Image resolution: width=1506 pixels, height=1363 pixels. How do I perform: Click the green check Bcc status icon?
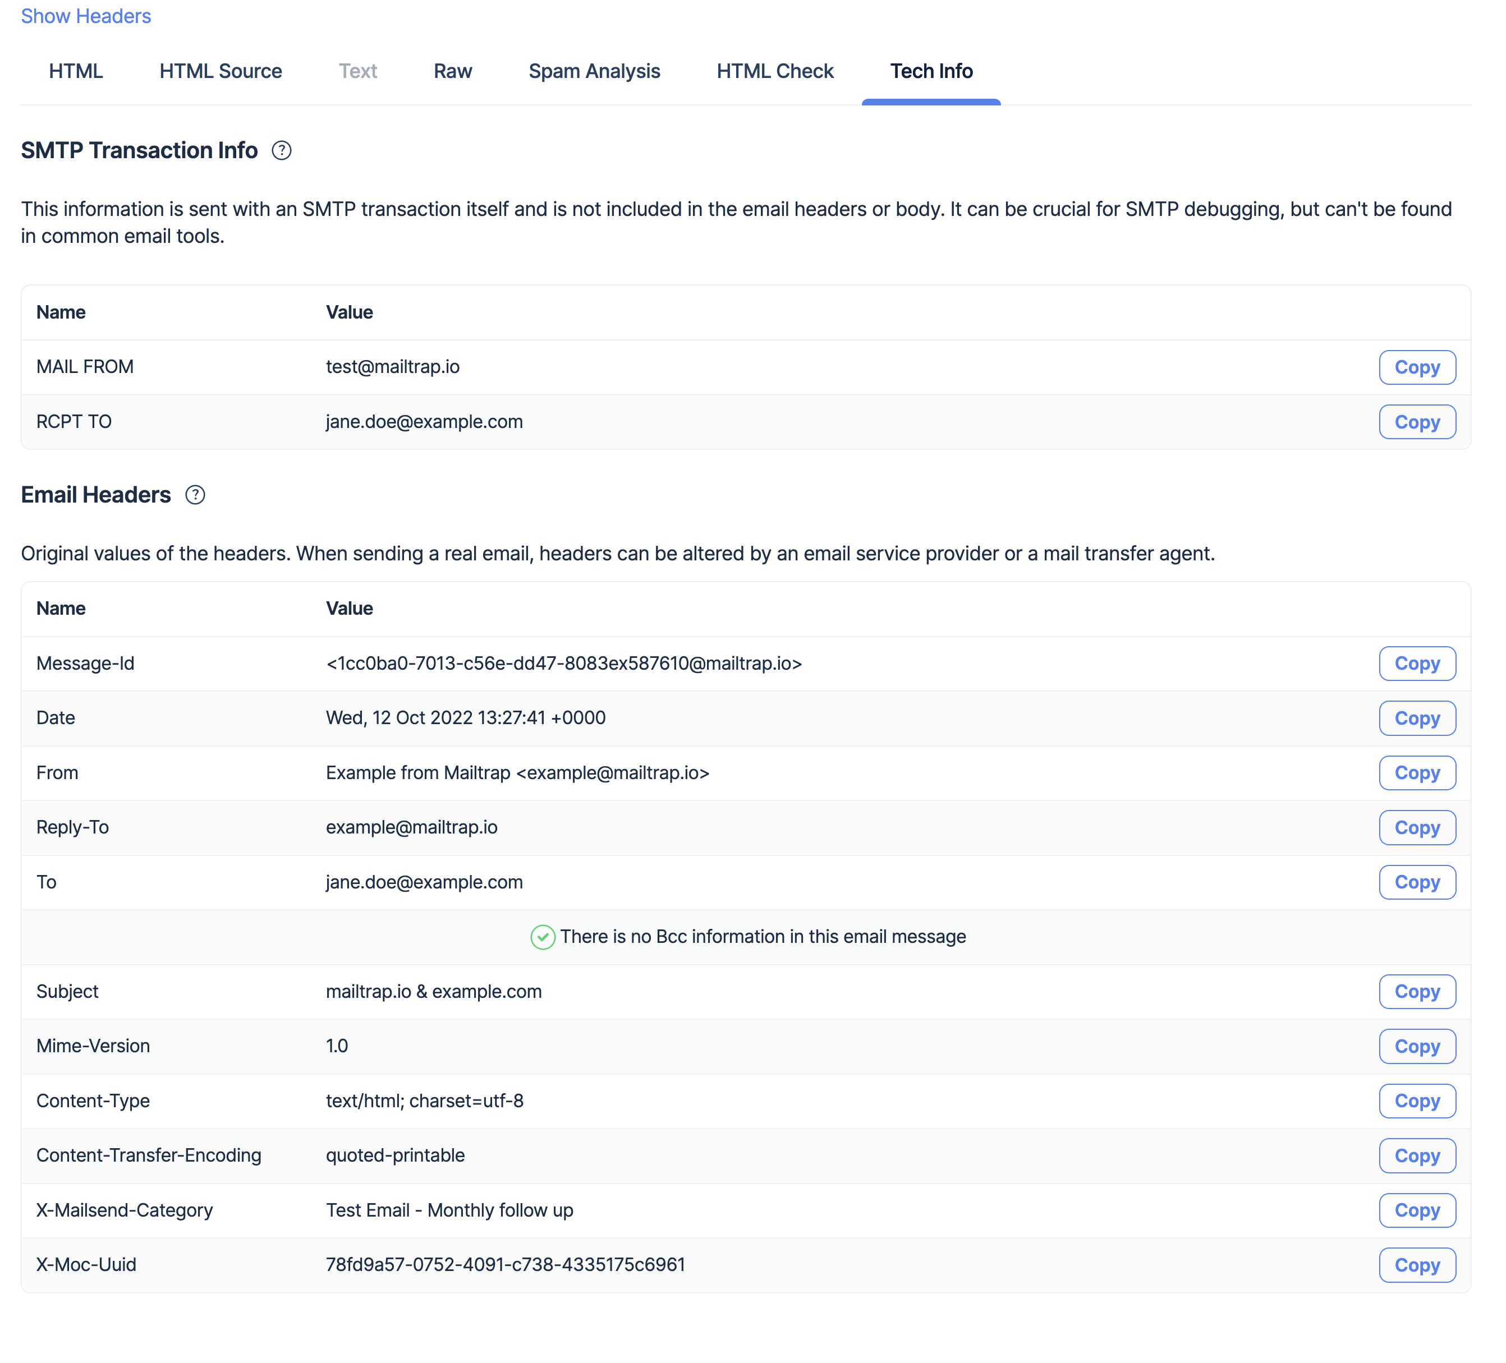coord(543,937)
